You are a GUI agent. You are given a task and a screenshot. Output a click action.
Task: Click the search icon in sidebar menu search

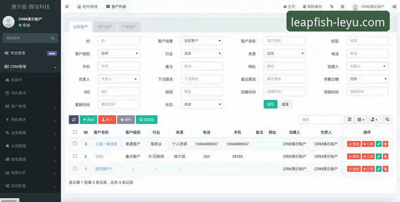coord(53,38)
